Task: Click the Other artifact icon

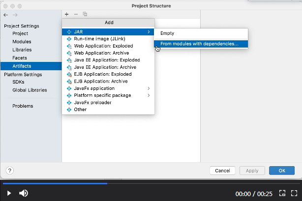Action: [x=69, y=110]
